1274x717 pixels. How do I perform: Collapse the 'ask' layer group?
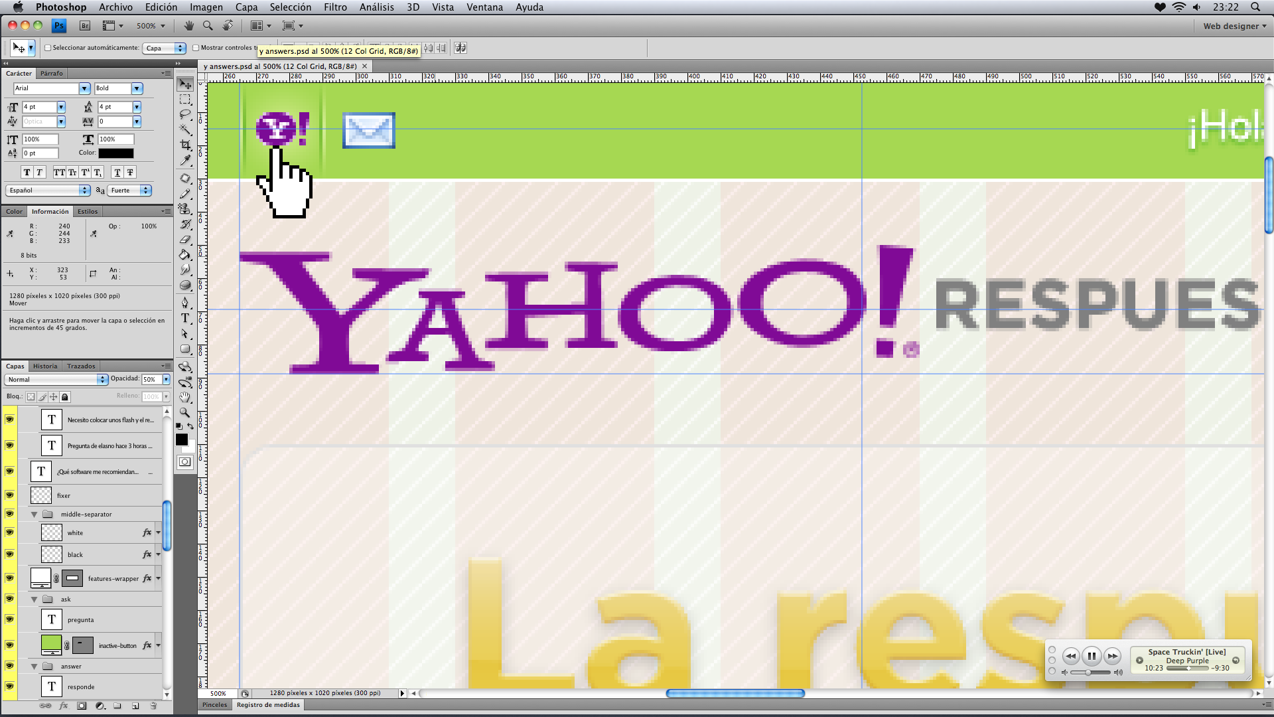34,599
